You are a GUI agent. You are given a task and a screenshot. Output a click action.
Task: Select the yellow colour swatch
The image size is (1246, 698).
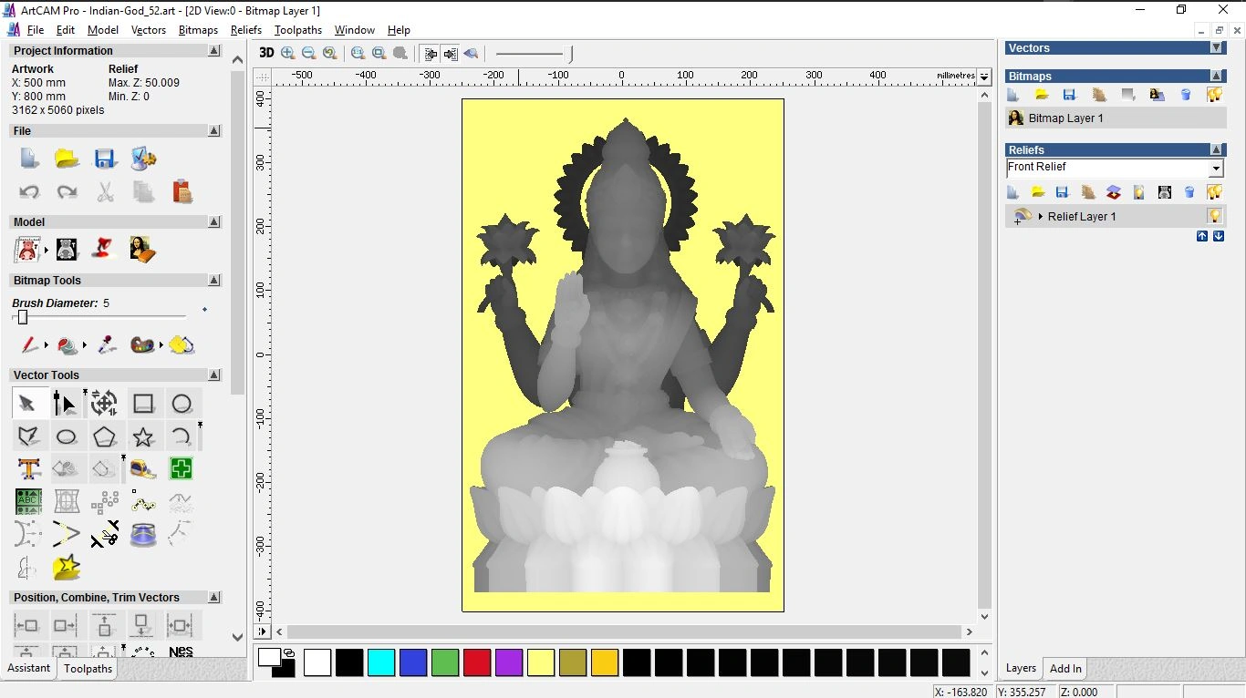point(541,663)
